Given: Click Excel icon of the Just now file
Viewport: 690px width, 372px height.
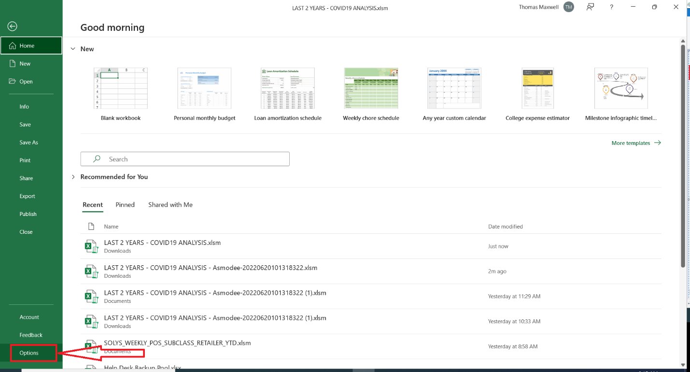Looking at the screenshot, I should (91, 247).
